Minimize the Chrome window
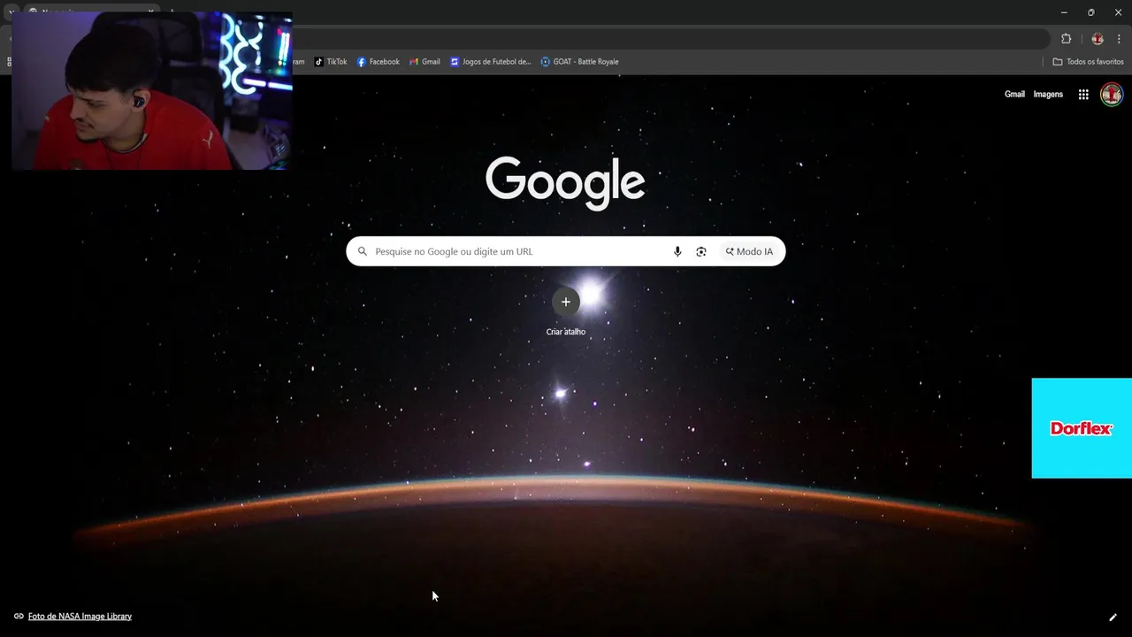This screenshot has width=1132, height=637. click(x=1064, y=12)
